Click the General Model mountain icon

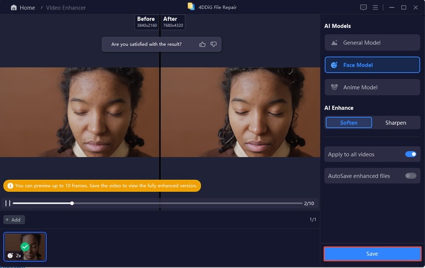334,42
